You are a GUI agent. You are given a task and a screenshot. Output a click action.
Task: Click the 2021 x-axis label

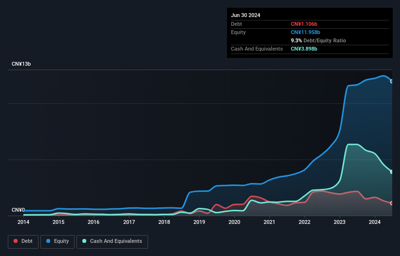[x=269, y=222]
